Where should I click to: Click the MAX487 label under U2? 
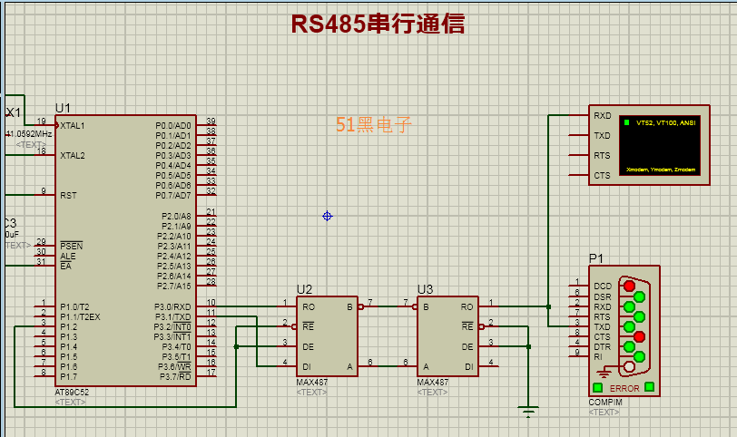(x=312, y=382)
